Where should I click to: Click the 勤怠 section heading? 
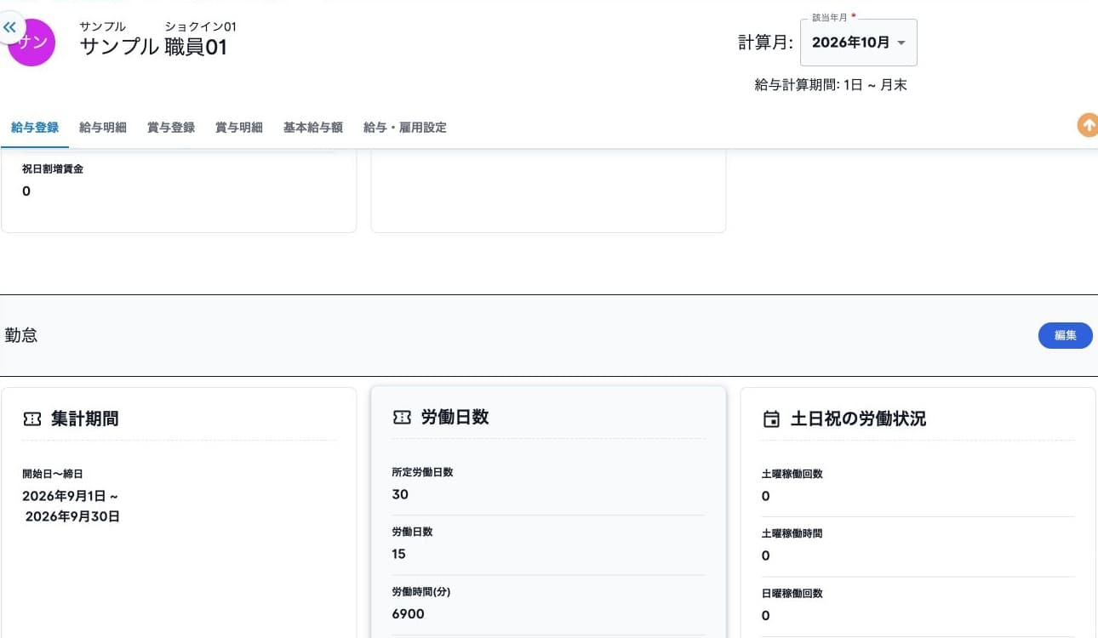coord(21,335)
